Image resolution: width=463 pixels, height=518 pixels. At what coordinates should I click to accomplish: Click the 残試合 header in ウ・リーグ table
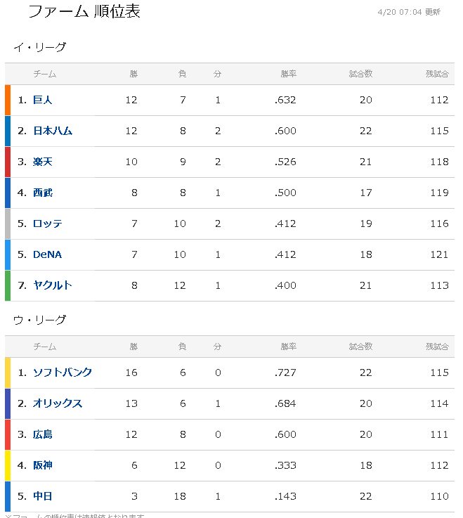(x=437, y=347)
